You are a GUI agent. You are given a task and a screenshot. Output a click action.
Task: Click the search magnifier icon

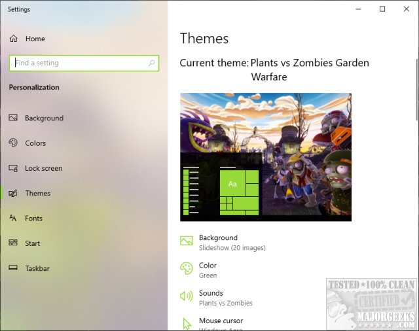[x=151, y=63]
